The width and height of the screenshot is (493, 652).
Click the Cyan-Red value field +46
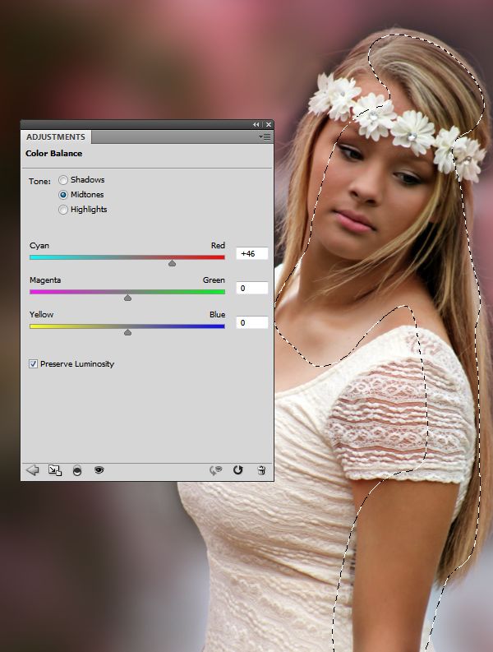pos(252,254)
